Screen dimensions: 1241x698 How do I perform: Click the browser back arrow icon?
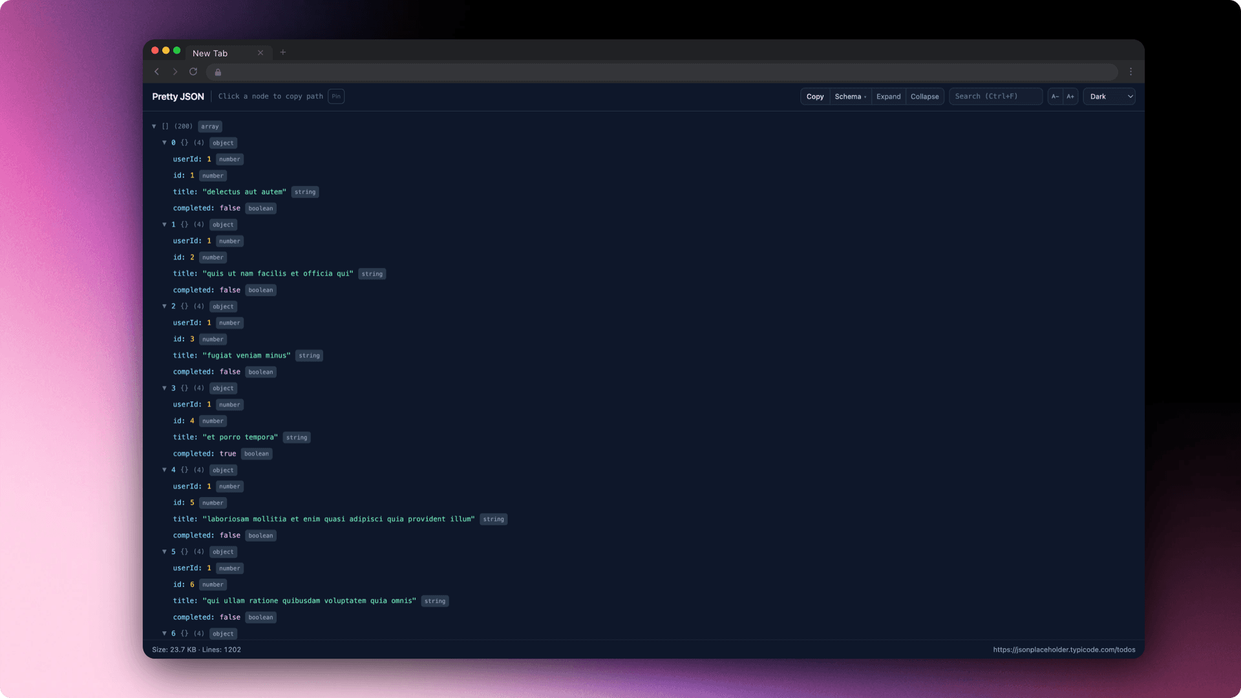tap(156, 72)
